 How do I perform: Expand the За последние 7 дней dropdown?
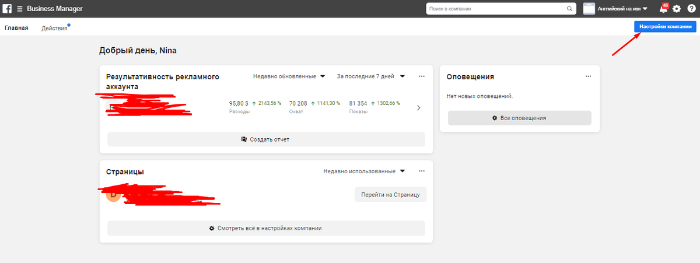click(371, 76)
